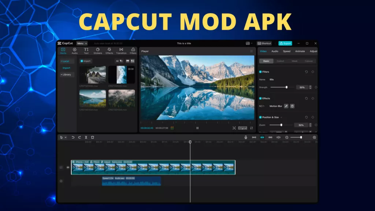Open the Filters panel in the top toolbar
This screenshot has width=375, height=211.
(133, 51)
